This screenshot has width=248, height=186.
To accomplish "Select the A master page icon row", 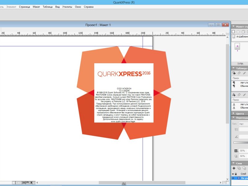I will point(240,37).
